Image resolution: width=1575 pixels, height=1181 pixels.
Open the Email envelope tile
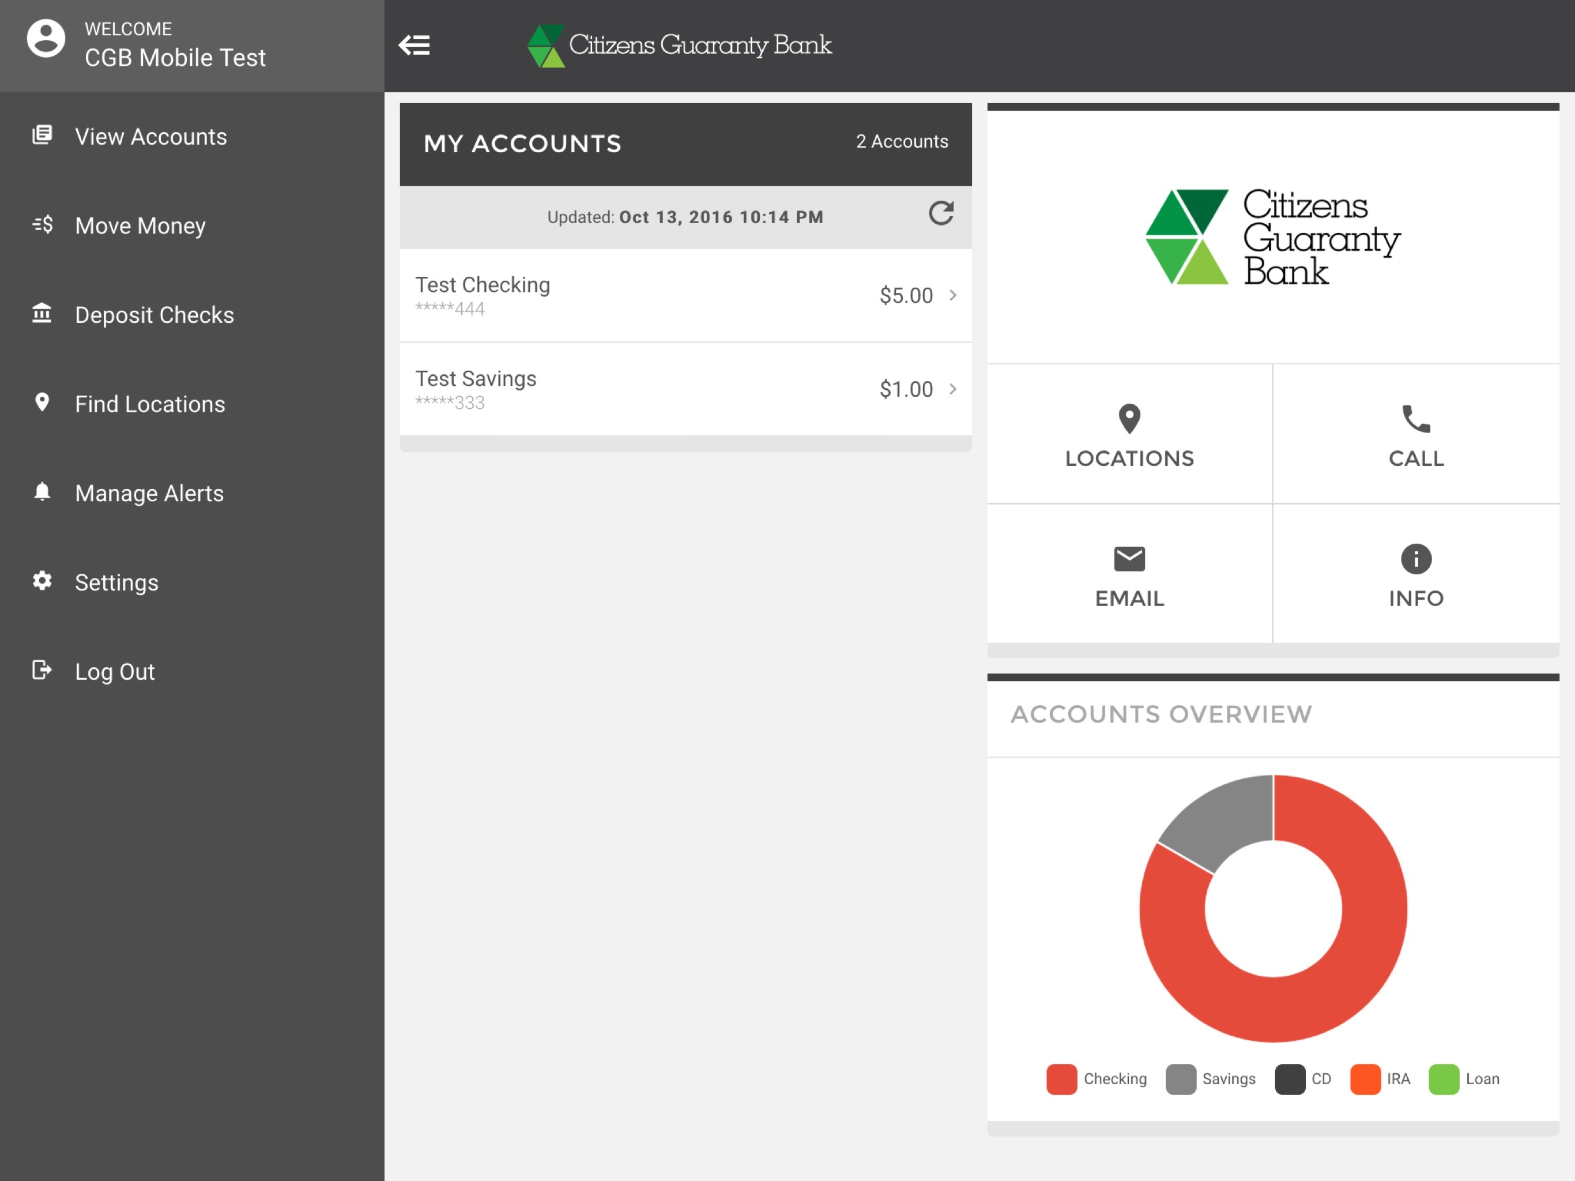click(x=1129, y=574)
